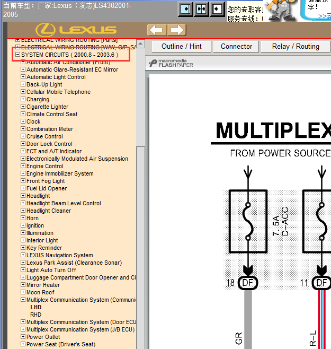331x349 pixels.
Task: Expand the Charging node
Action: (23, 99)
